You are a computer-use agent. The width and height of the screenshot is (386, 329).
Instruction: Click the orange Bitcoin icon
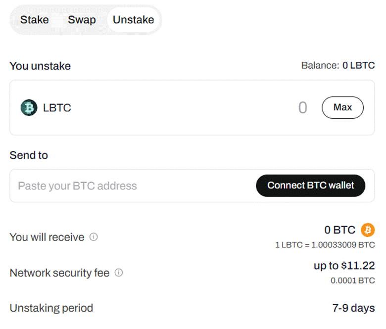click(368, 230)
